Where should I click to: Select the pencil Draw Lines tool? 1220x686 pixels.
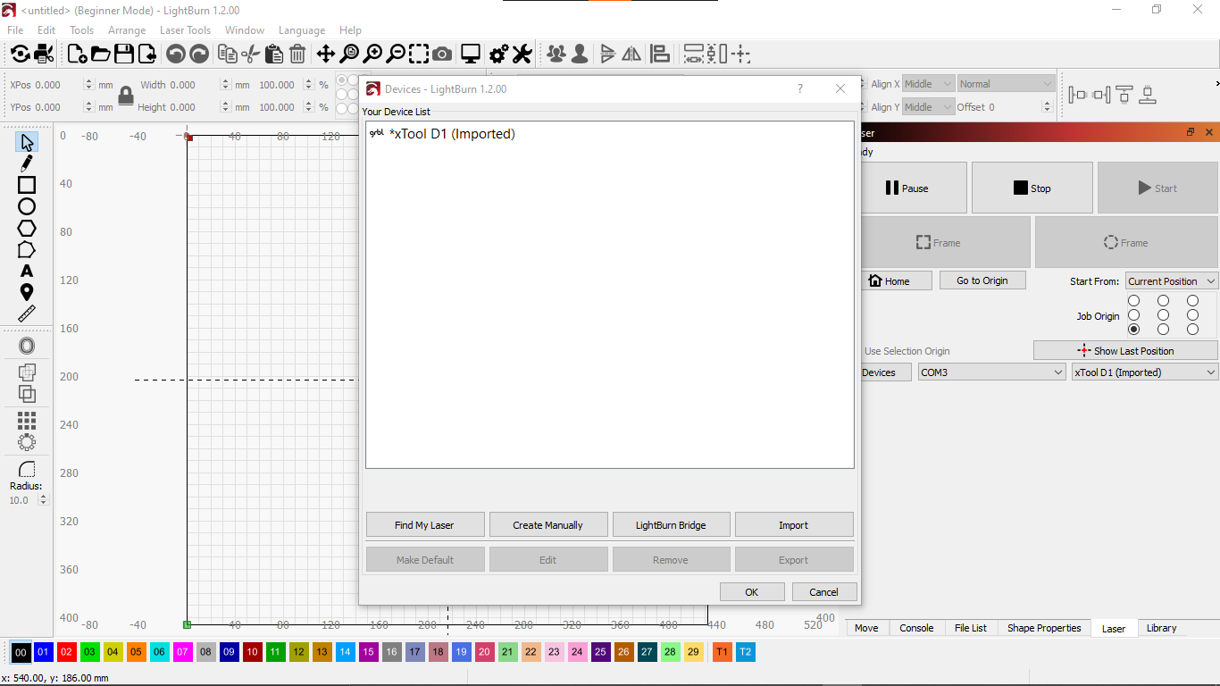click(27, 163)
